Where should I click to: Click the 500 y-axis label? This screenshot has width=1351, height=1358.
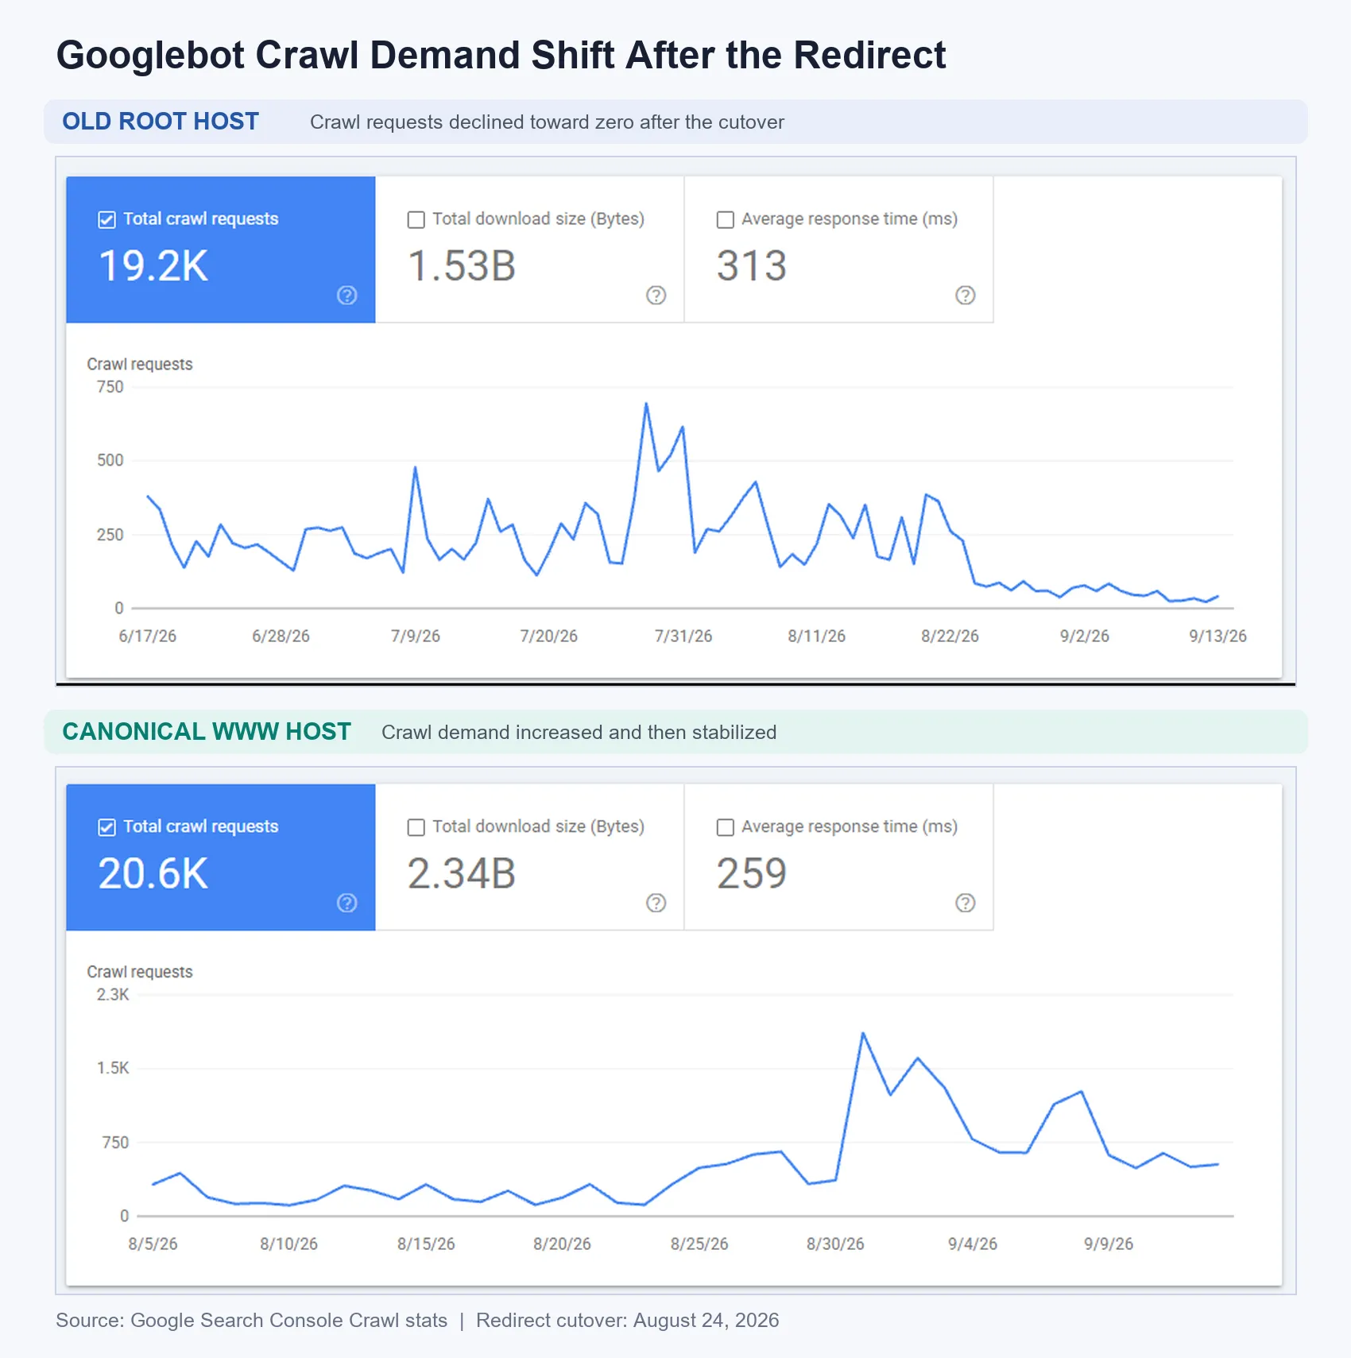tap(110, 460)
